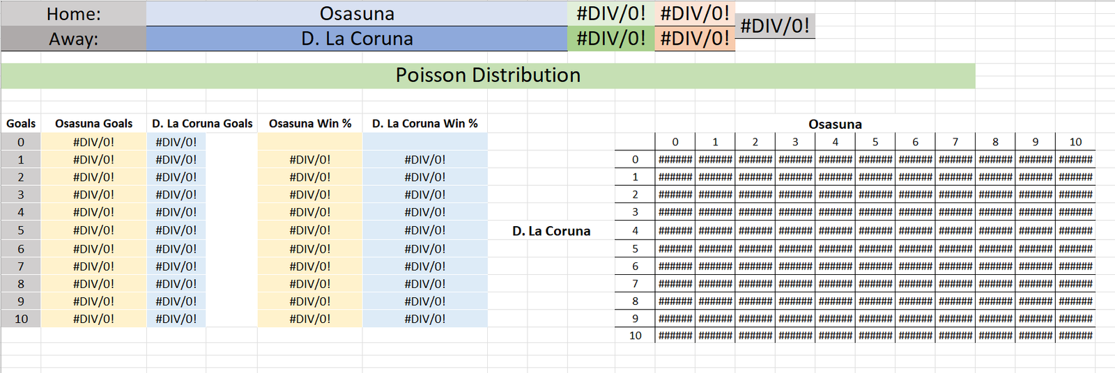Screen dimensions: 1115x373
Task: Select the light green #DIV/0! cell beside Osasuna
Action: click(611, 13)
